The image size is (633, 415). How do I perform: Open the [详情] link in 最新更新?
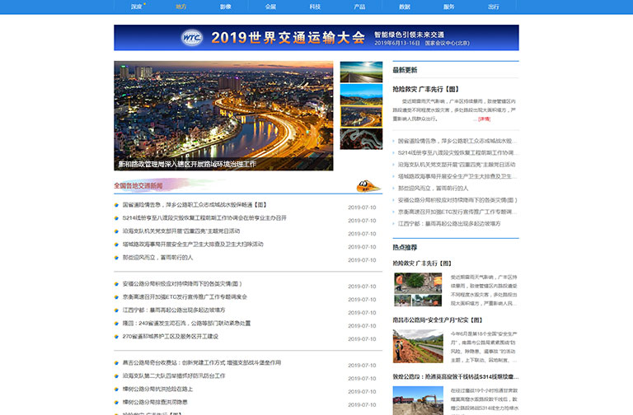pos(484,119)
